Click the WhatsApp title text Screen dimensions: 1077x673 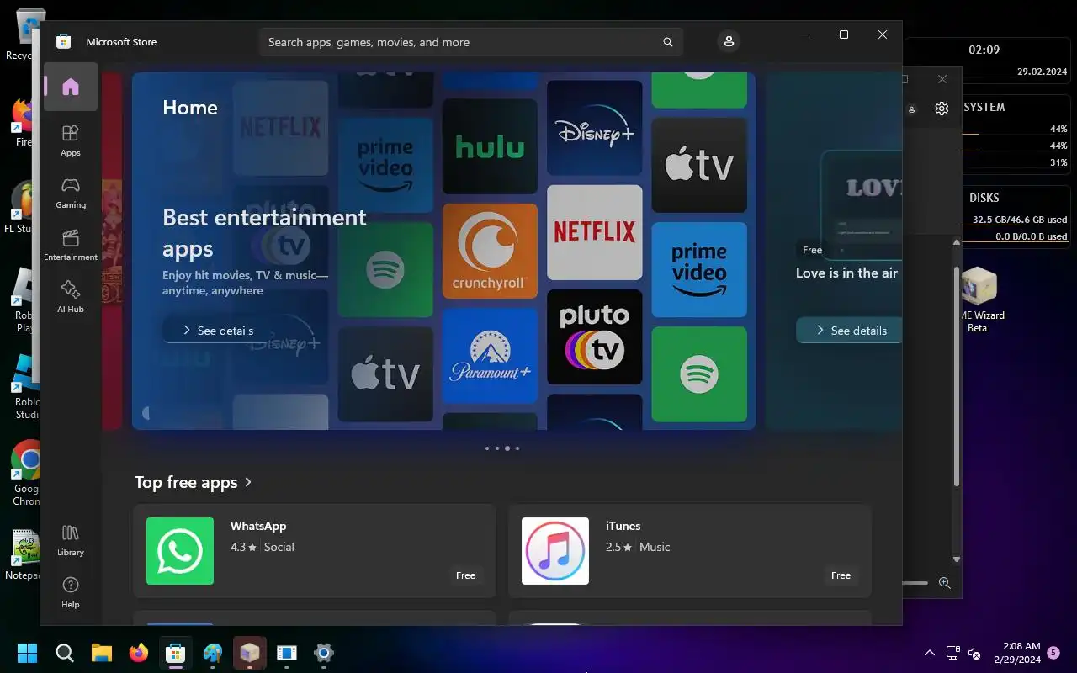[x=258, y=526]
